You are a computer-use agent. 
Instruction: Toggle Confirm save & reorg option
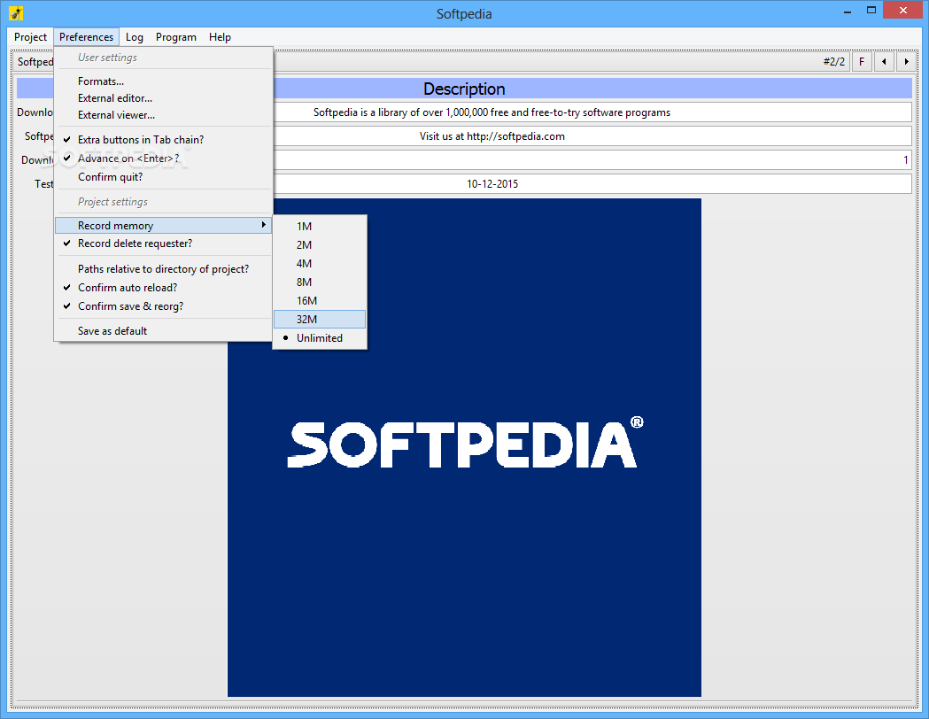point(164,306)
